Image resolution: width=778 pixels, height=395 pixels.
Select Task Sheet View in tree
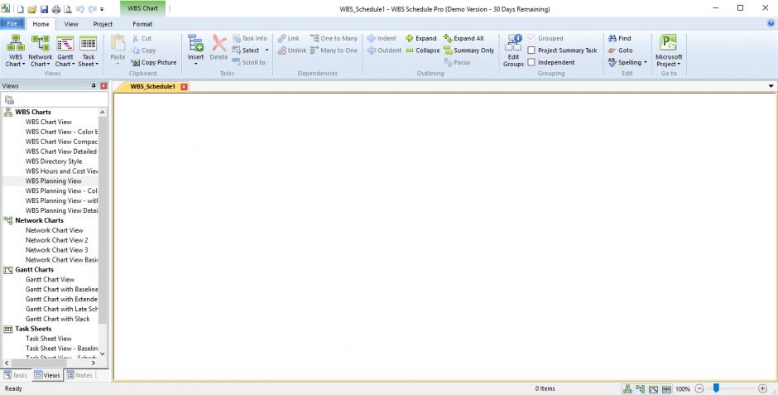[x=49, y=339]
